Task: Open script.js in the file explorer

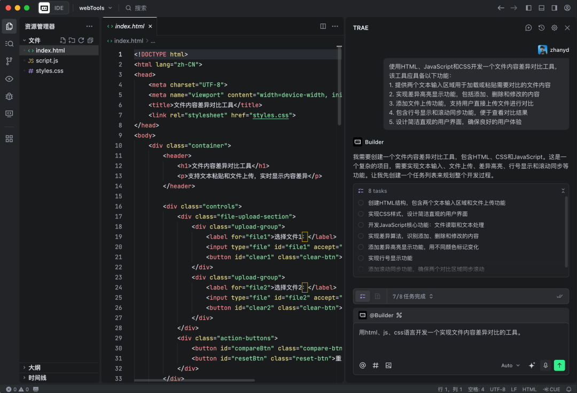Action: [x=47, y=61]
